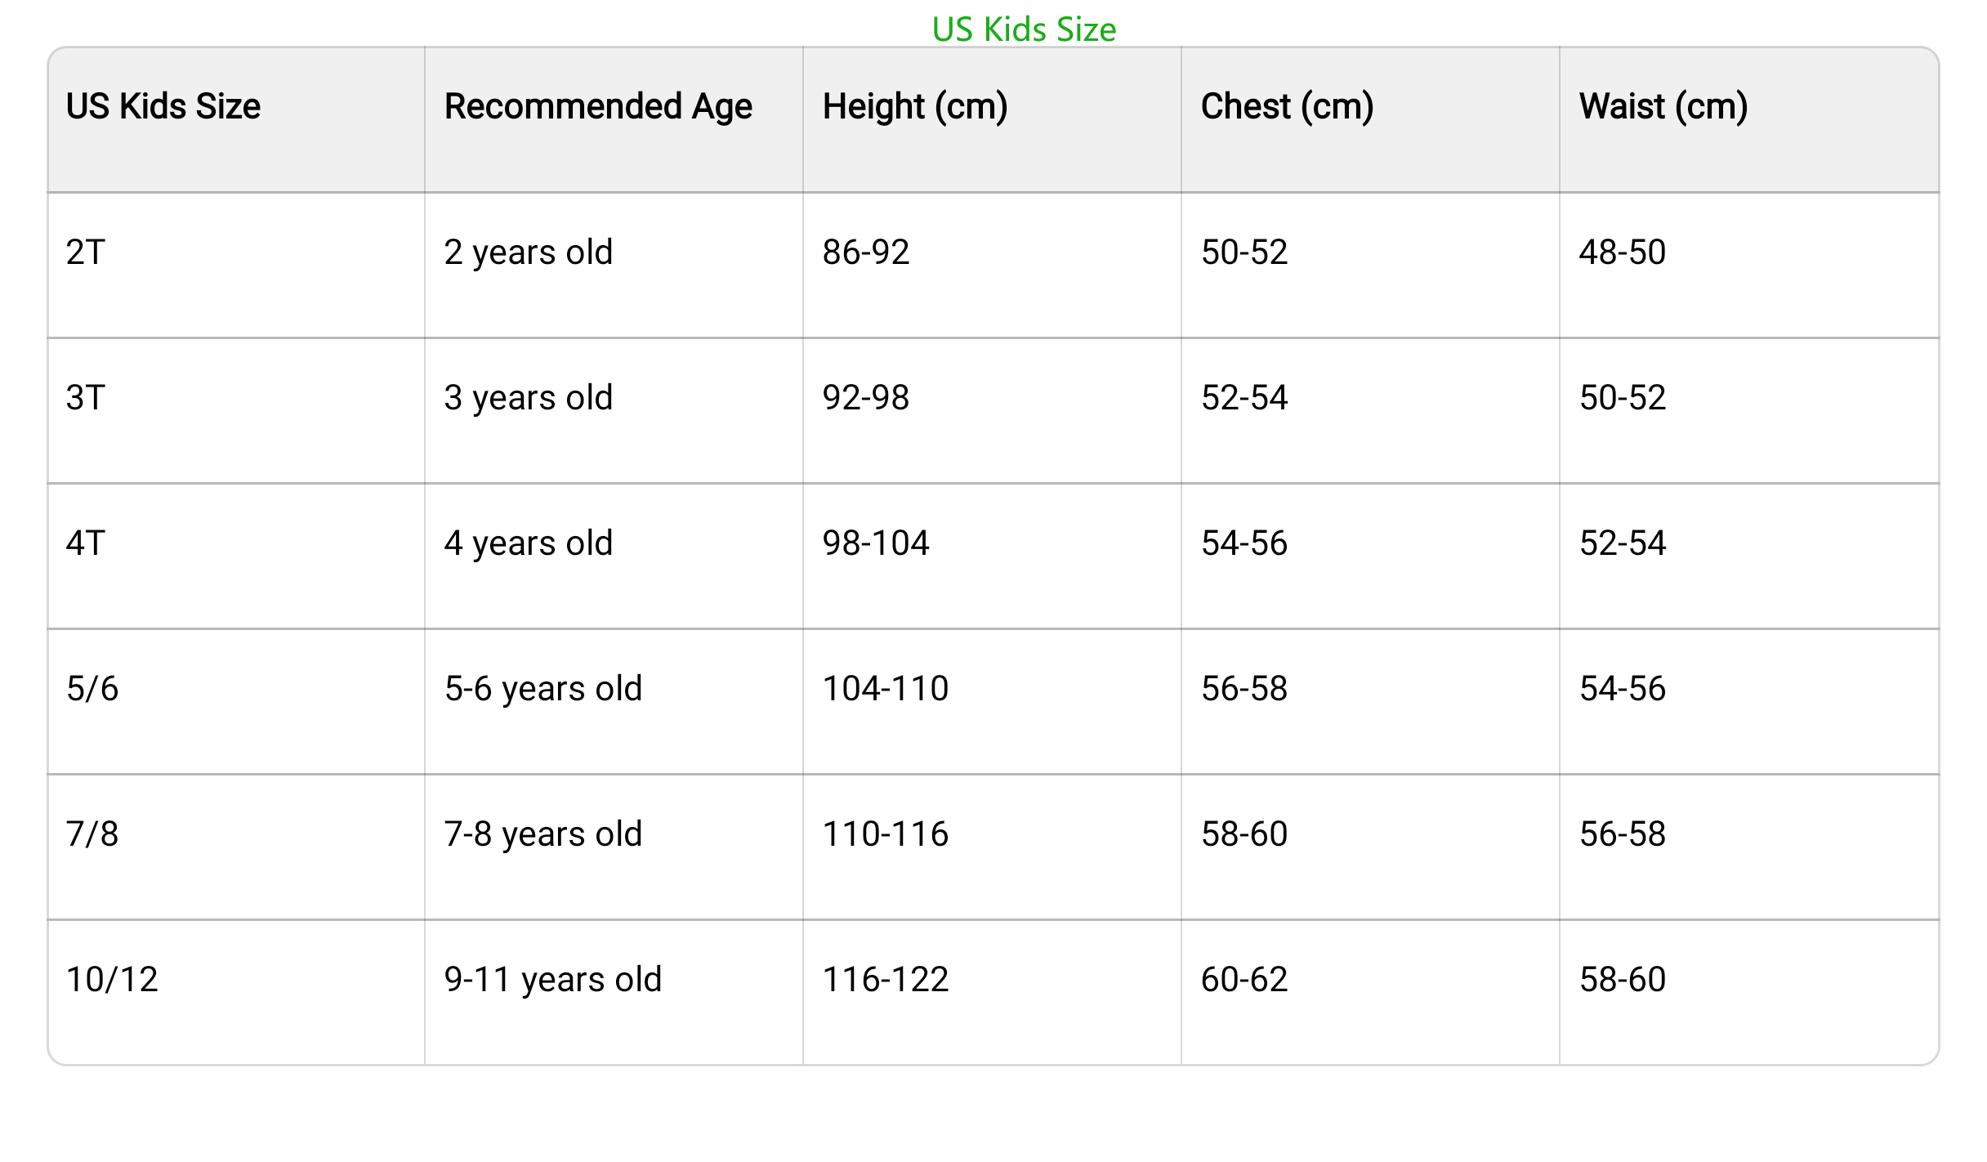Click the 48-50 waist cell
Image resolution: width=1987 pixels, height=1162 pixels.
(1749, 266)
